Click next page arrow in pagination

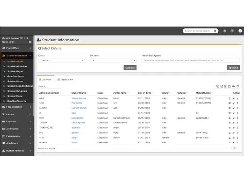[x=238, y=148]
